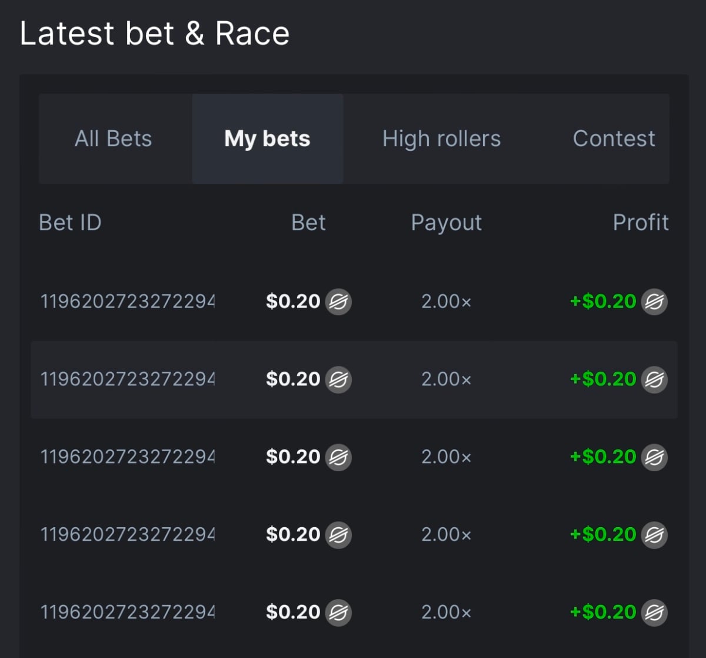This screenshot has height=658, width=706.
Task: Click coin icon next to first row's profit
Action: point(654,302)
